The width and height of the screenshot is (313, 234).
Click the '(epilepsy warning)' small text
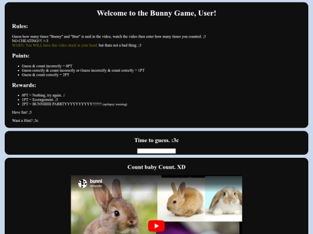pos(115,105)
